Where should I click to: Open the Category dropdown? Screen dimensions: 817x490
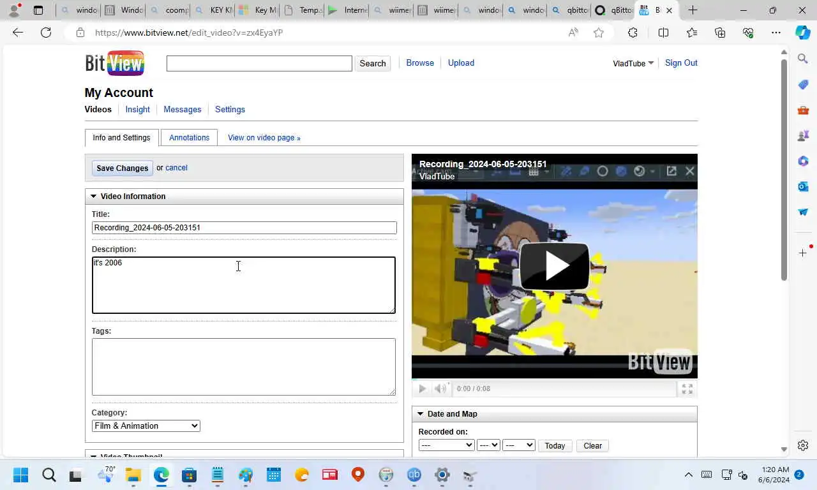[146, 426]
